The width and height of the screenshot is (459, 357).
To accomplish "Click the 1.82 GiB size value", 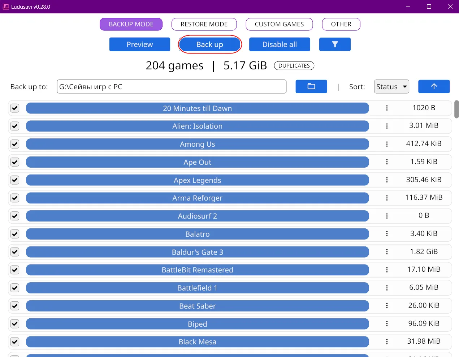I will coord(424,251).
